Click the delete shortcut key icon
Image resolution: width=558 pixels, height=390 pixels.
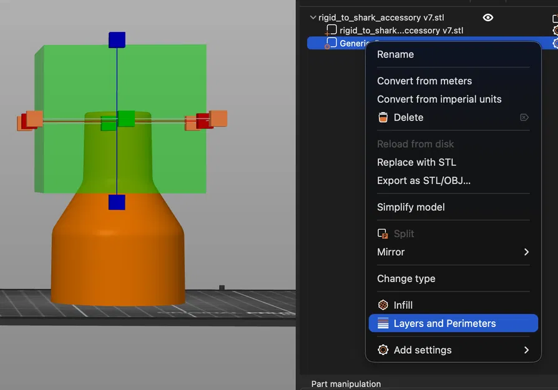click(x=524, y=117)
